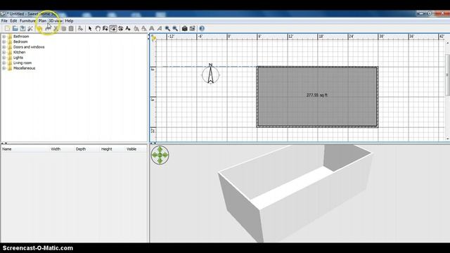This screenshot has height=253, width=450.
Task: Open the Plan menu
Action: [42, 21]
